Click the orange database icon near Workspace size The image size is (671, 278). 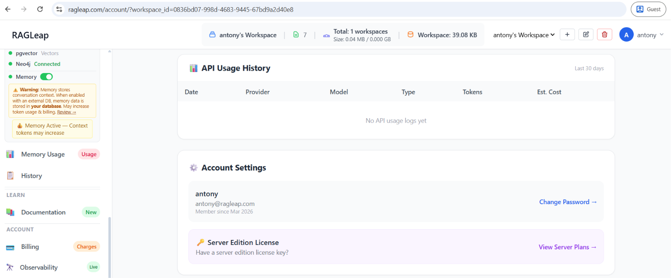pyautogui.click(x=410, y=34)
